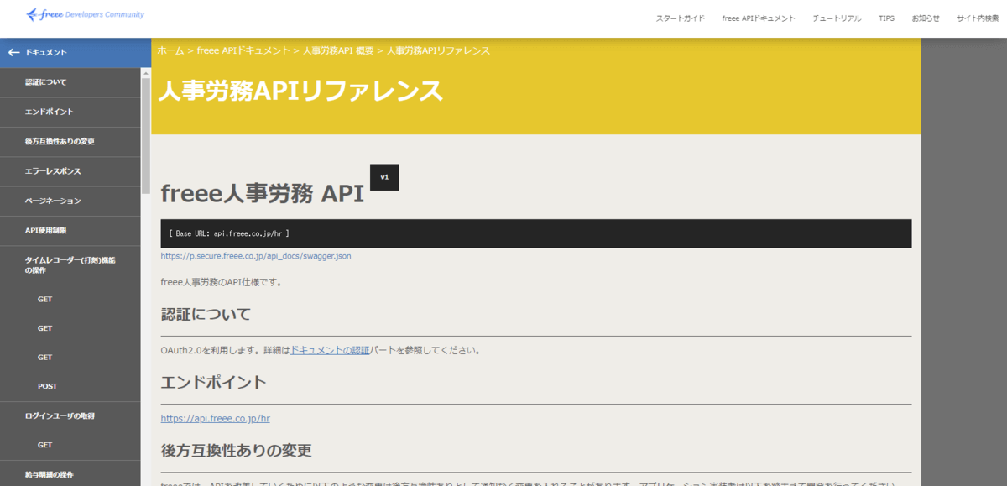Click 人事労務APIリファレンス in the breadcrumb
Viewport: 1007px width, 486px height.
[438, 50]
